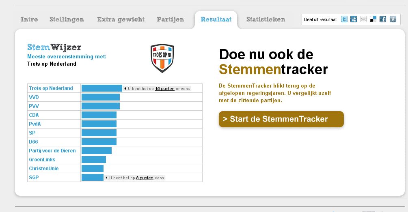Share result via Twitter icon
This screenshot has width=408, height=212.
[344, 19]
